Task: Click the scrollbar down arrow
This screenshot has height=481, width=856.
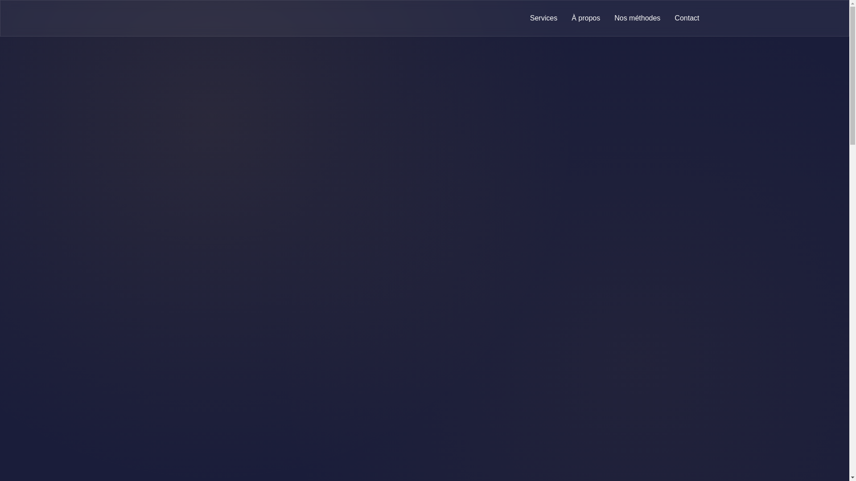Action: tap(852, 477)
